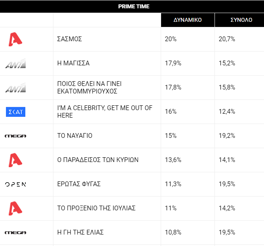Select the ΔΥΝΑΜΙΚΟ column header

click(188, 20)
